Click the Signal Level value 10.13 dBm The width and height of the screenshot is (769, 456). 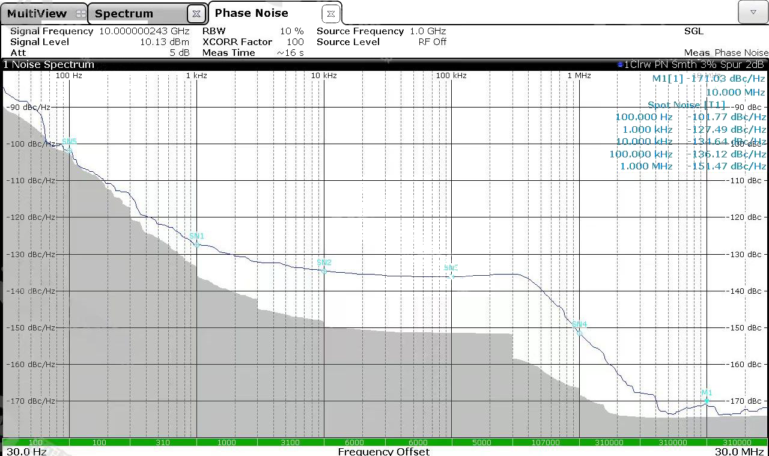(x=164, y=41)
